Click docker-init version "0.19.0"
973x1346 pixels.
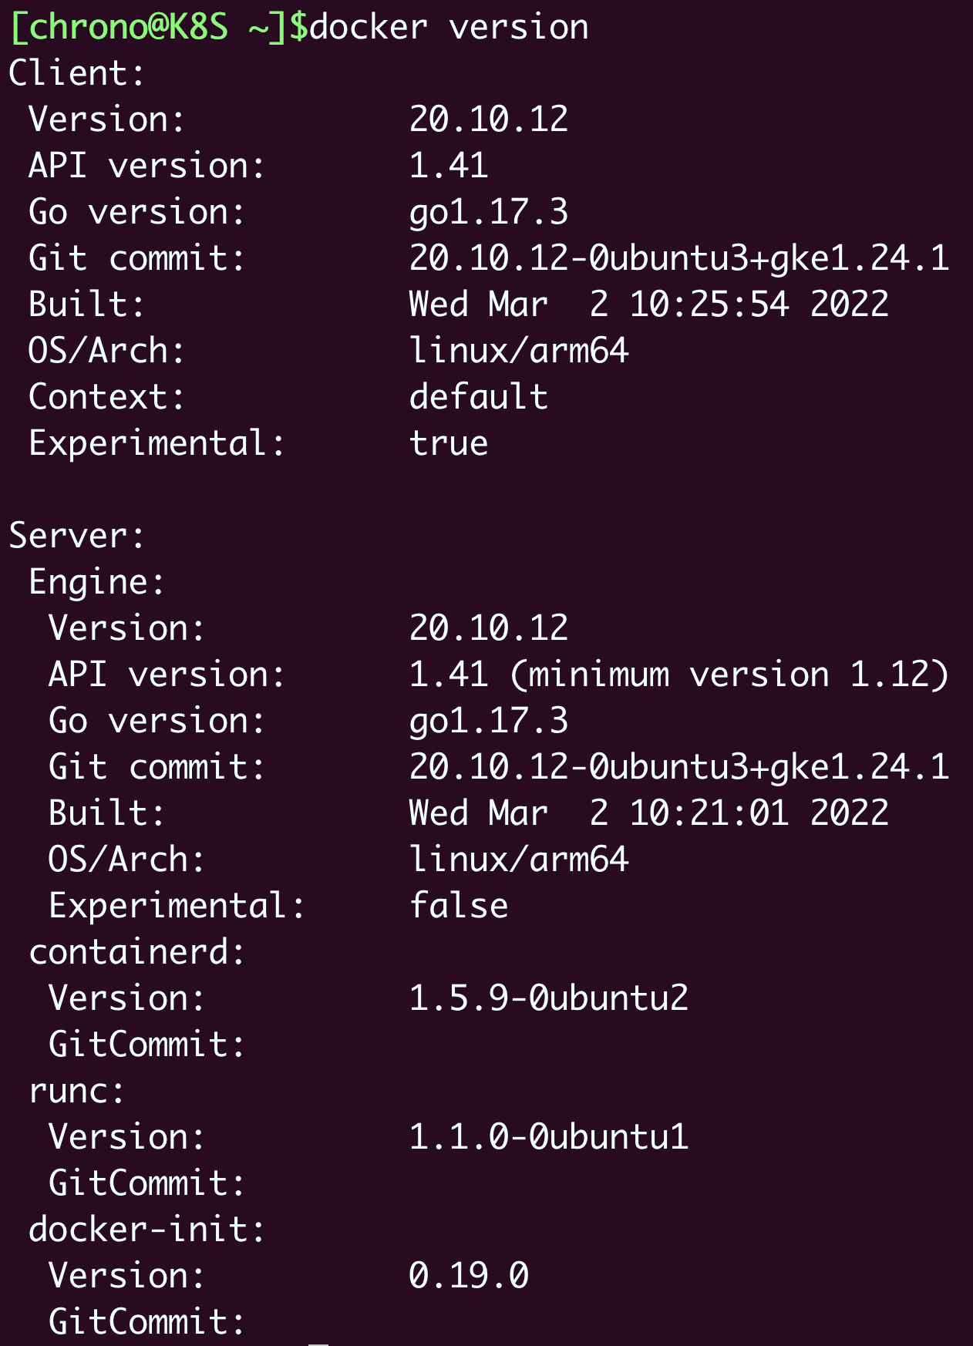[468, 1277]
